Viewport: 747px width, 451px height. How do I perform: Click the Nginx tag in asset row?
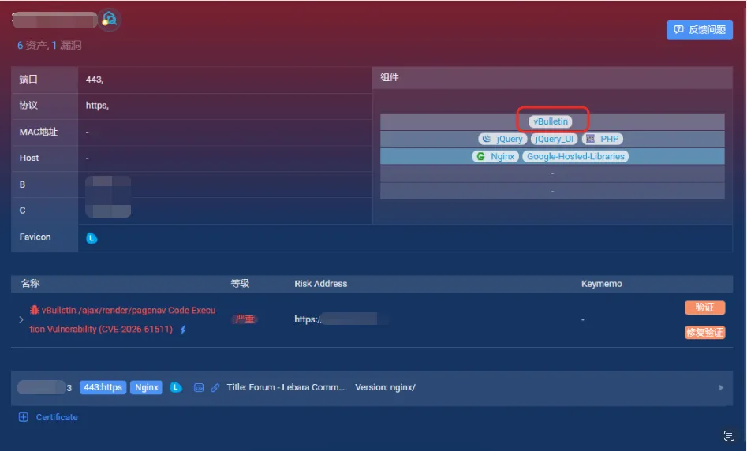(x=146, y=387)
